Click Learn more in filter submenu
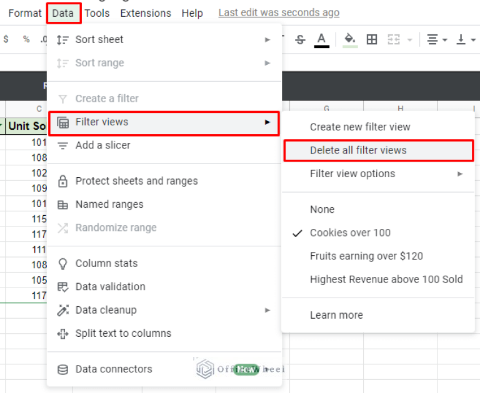480x393 pixels. pyautogui.click(x=336, y=315)
